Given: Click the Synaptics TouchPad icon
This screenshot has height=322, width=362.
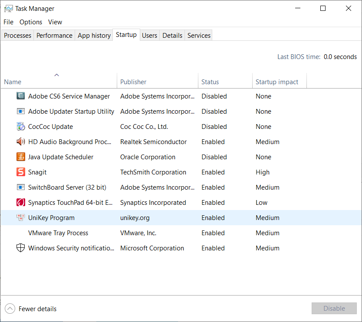Looking at the screenshot, I should click(21, 203).
